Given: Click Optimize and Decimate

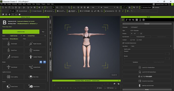Looking at the screenshot, I should point(147,85).
